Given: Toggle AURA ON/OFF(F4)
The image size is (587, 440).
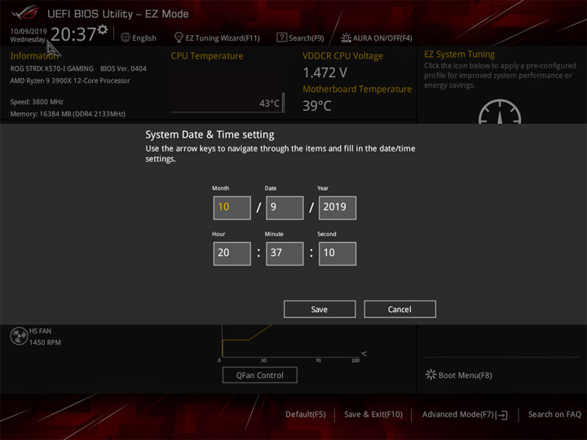Looking at the screenshot, I should [x=382, y=37].
